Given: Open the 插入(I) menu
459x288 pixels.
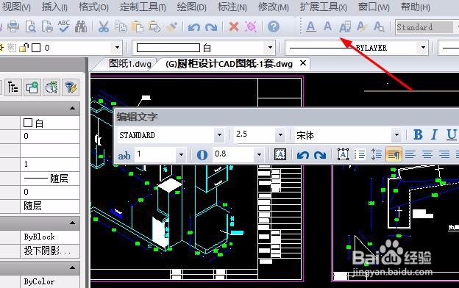Looking at the screenshot, I should (x=54, y=7).
